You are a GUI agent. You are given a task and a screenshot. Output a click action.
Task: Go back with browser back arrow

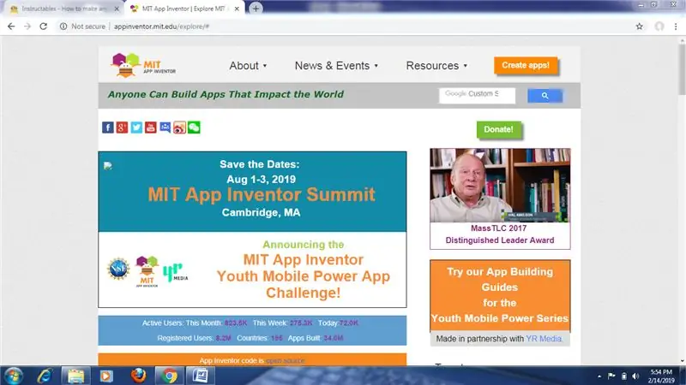11,27
